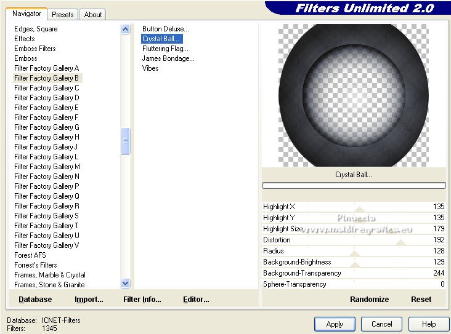Viewport: 451px width, 334px height.
Task: Select Filter Factory Gallery G
Action: click(x=47, y=127)
